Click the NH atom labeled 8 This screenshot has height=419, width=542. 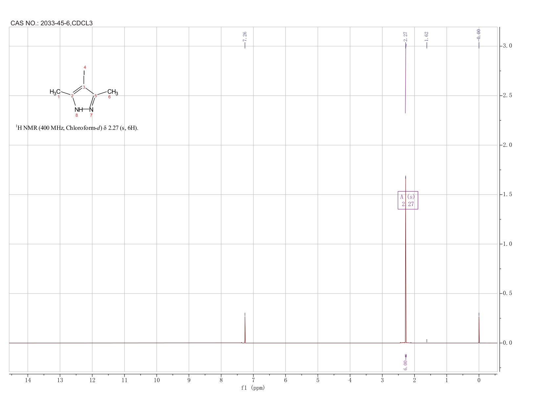point(79,110)
